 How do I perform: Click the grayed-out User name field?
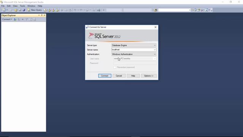[x=135, y=59]
